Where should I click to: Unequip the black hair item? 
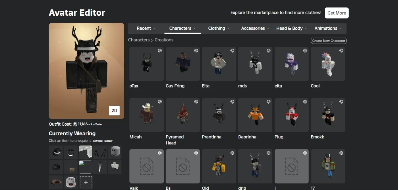point(56,167)
